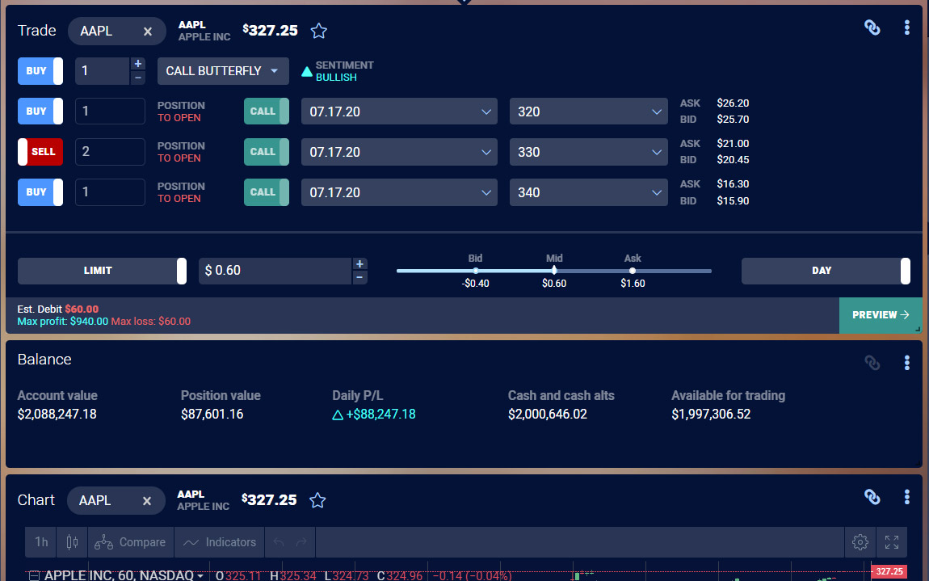Toggle BUY on the 340 strike leg
The height and width of the screenshot is (581, 929).
coord(40,192)
